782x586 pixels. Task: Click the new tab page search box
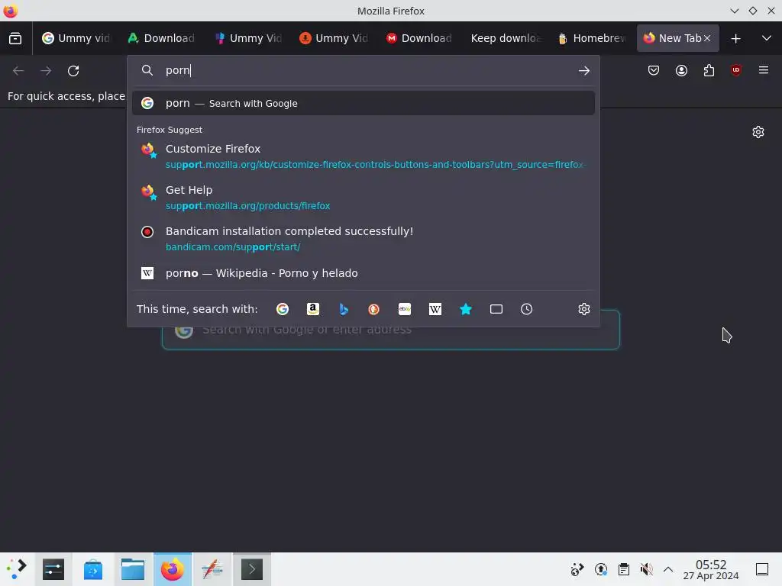coord(390,330)
